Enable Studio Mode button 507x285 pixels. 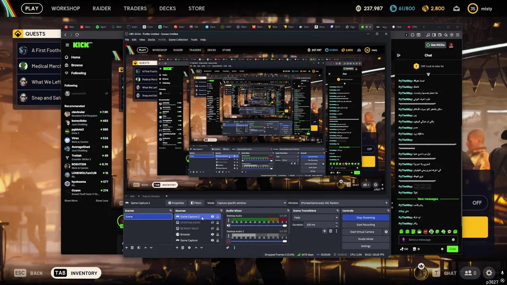[366, 239]
